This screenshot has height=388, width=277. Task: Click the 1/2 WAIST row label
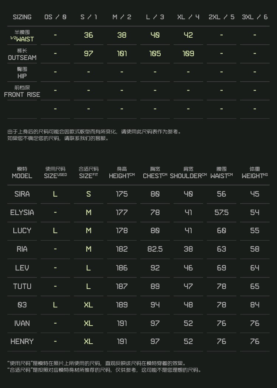[x=22, y=36]
